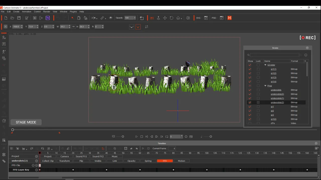321x180 pixels.
Task: Save the project with the floppy disk icon
Action: [x=19, y=18]
